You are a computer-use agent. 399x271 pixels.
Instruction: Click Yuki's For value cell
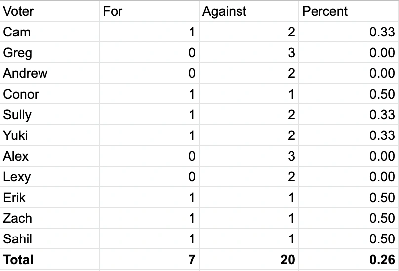coord(149,135)
